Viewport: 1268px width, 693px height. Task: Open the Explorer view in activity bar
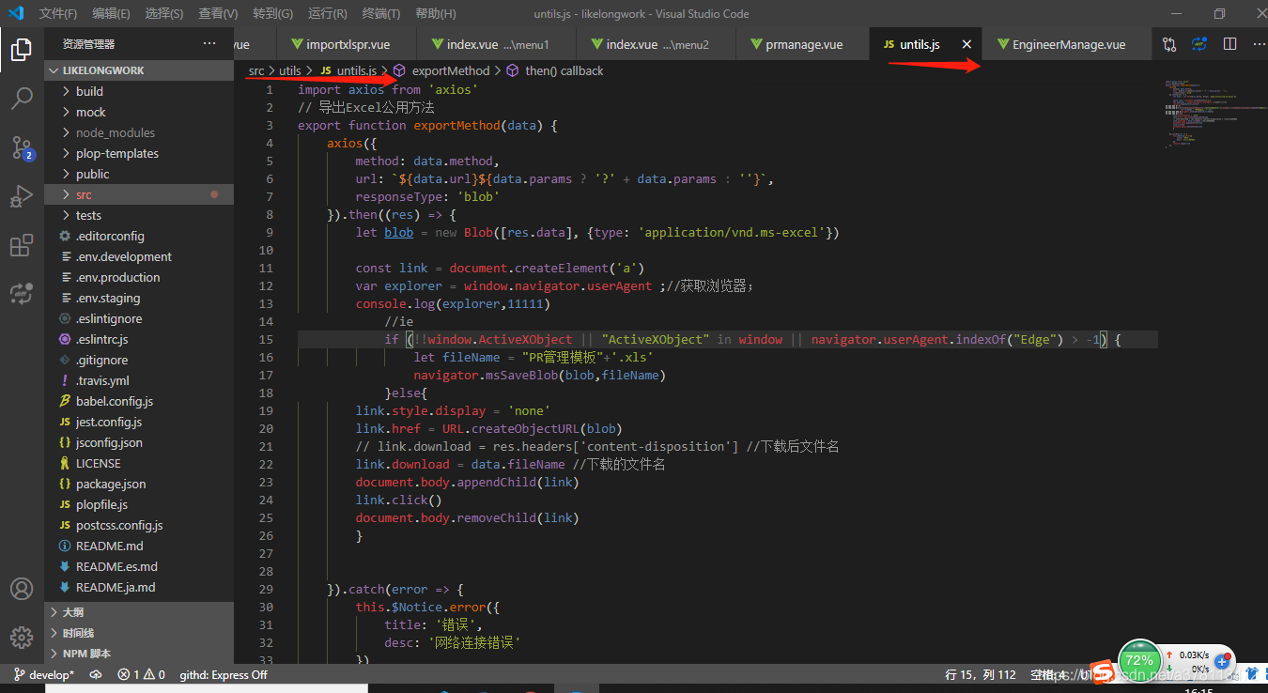22,50
